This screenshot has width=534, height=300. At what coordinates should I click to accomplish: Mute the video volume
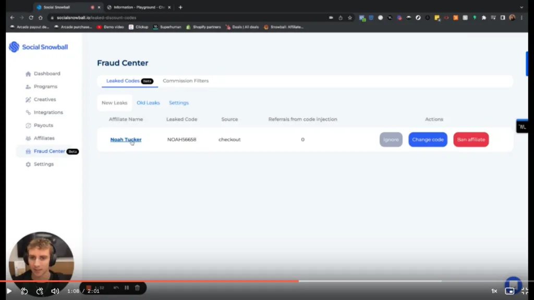point(55,291)
